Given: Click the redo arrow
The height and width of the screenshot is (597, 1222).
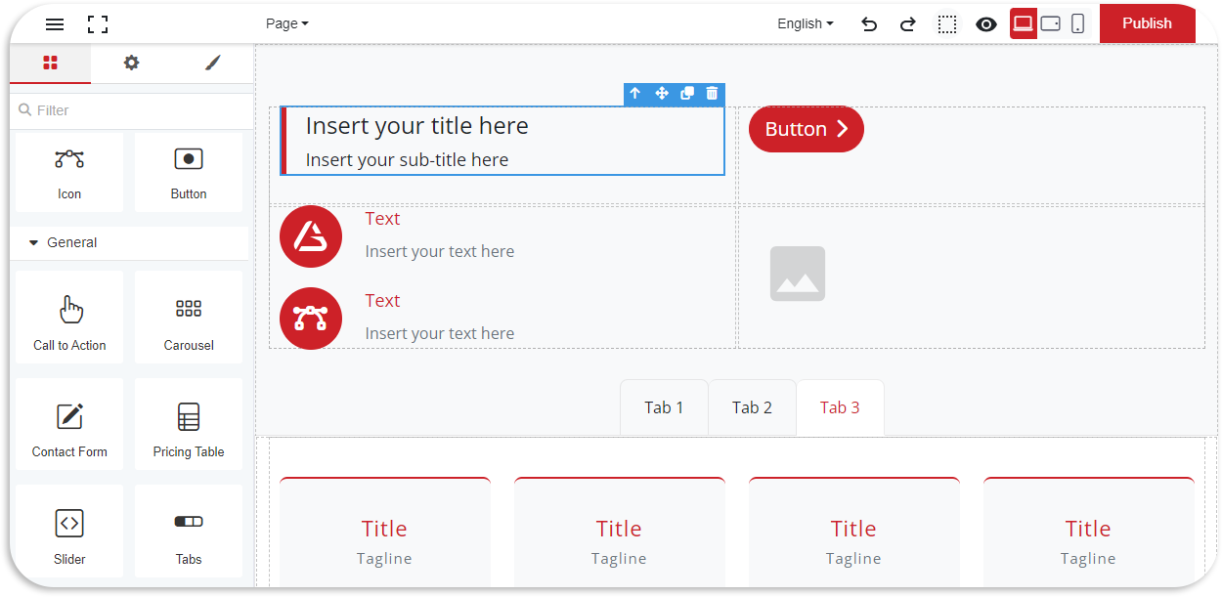Looking at the screenshot, I should coord(907,24).
